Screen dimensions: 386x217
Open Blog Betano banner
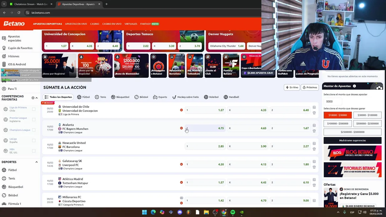353,153
